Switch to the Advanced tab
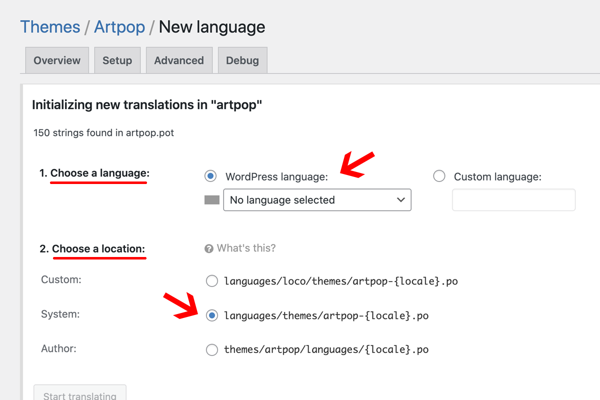 pos(179,60)
